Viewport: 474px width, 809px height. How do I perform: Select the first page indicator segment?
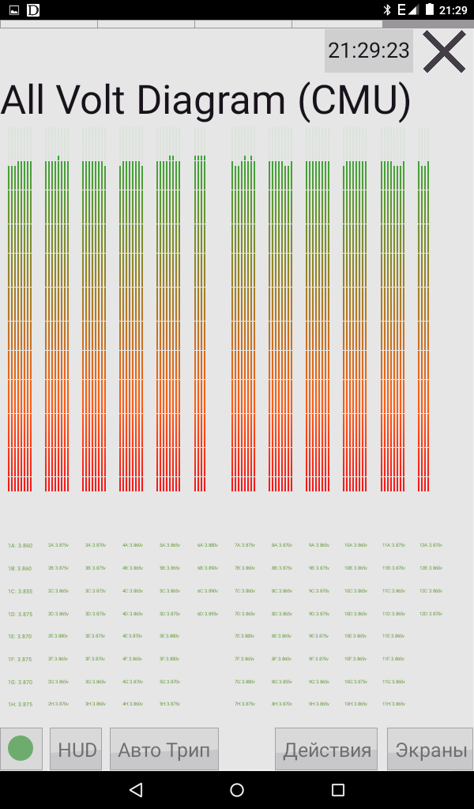48,24
